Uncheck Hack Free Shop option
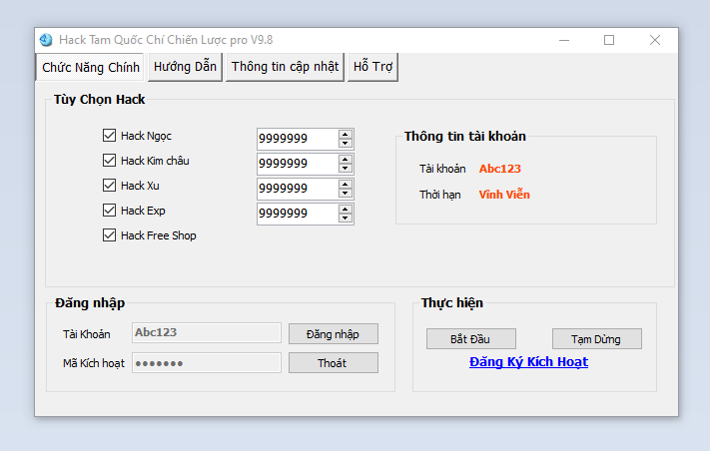 110,235
